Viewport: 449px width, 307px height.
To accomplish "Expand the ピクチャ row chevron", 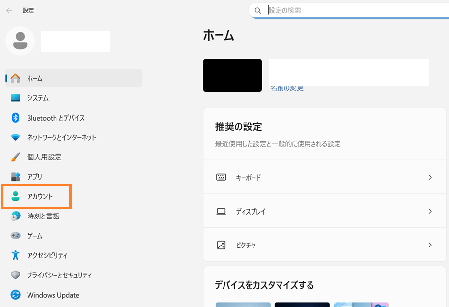I will 430,245.
